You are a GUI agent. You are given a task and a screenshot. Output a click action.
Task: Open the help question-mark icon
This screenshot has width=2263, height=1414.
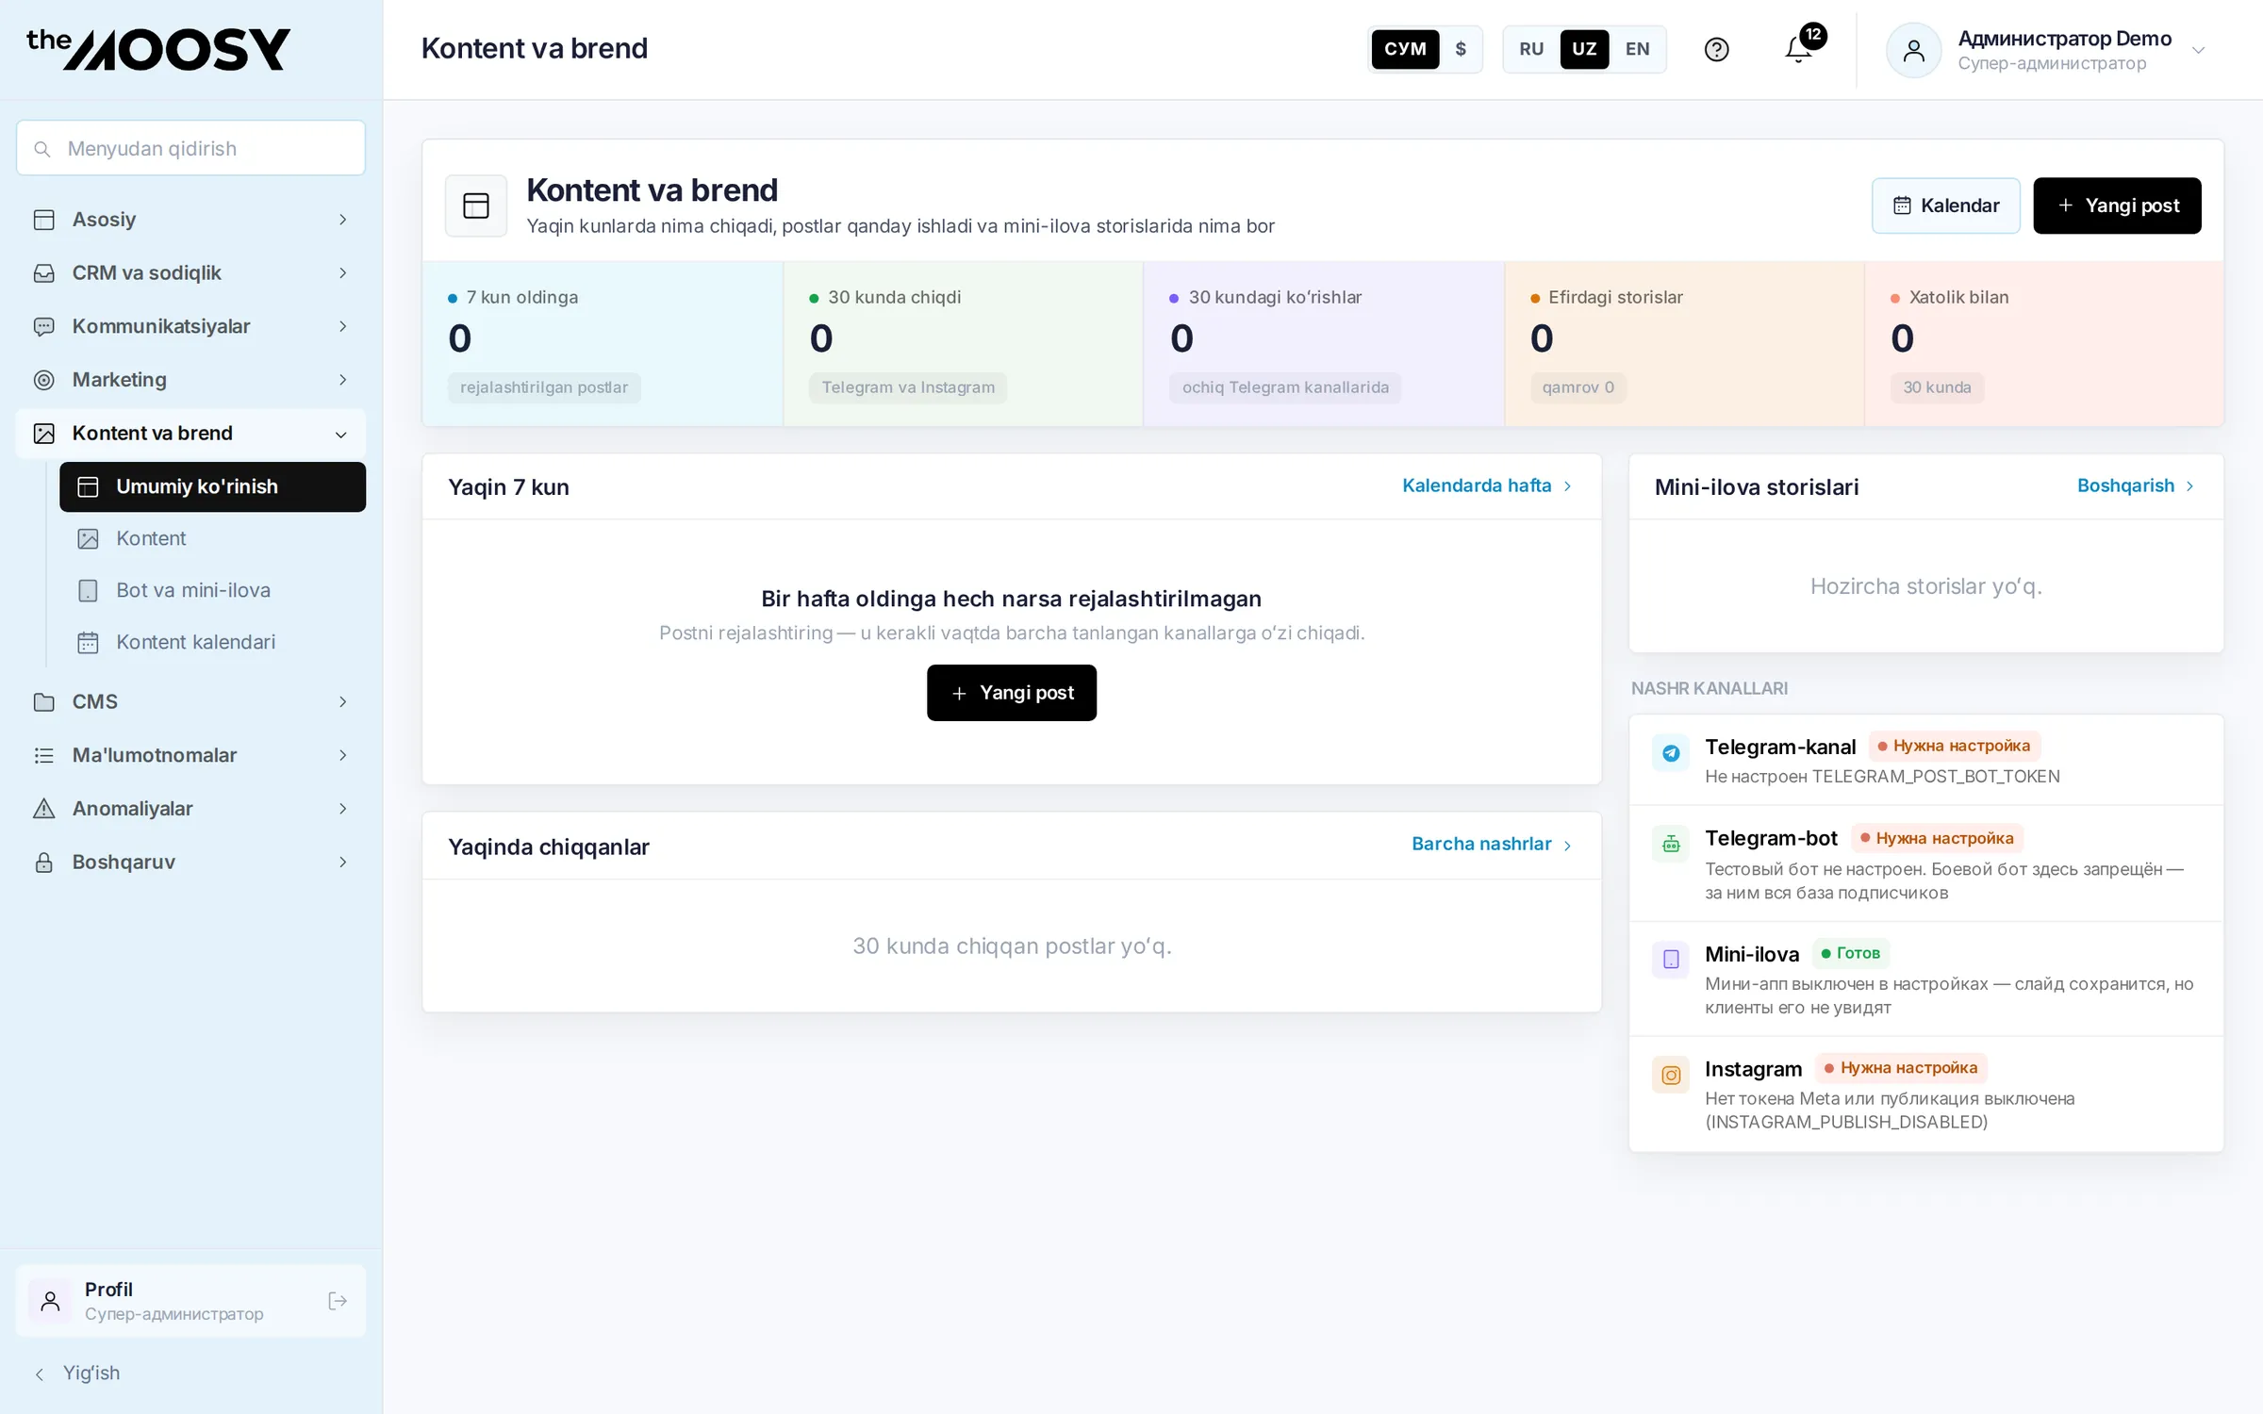(x=1716, y=49)
